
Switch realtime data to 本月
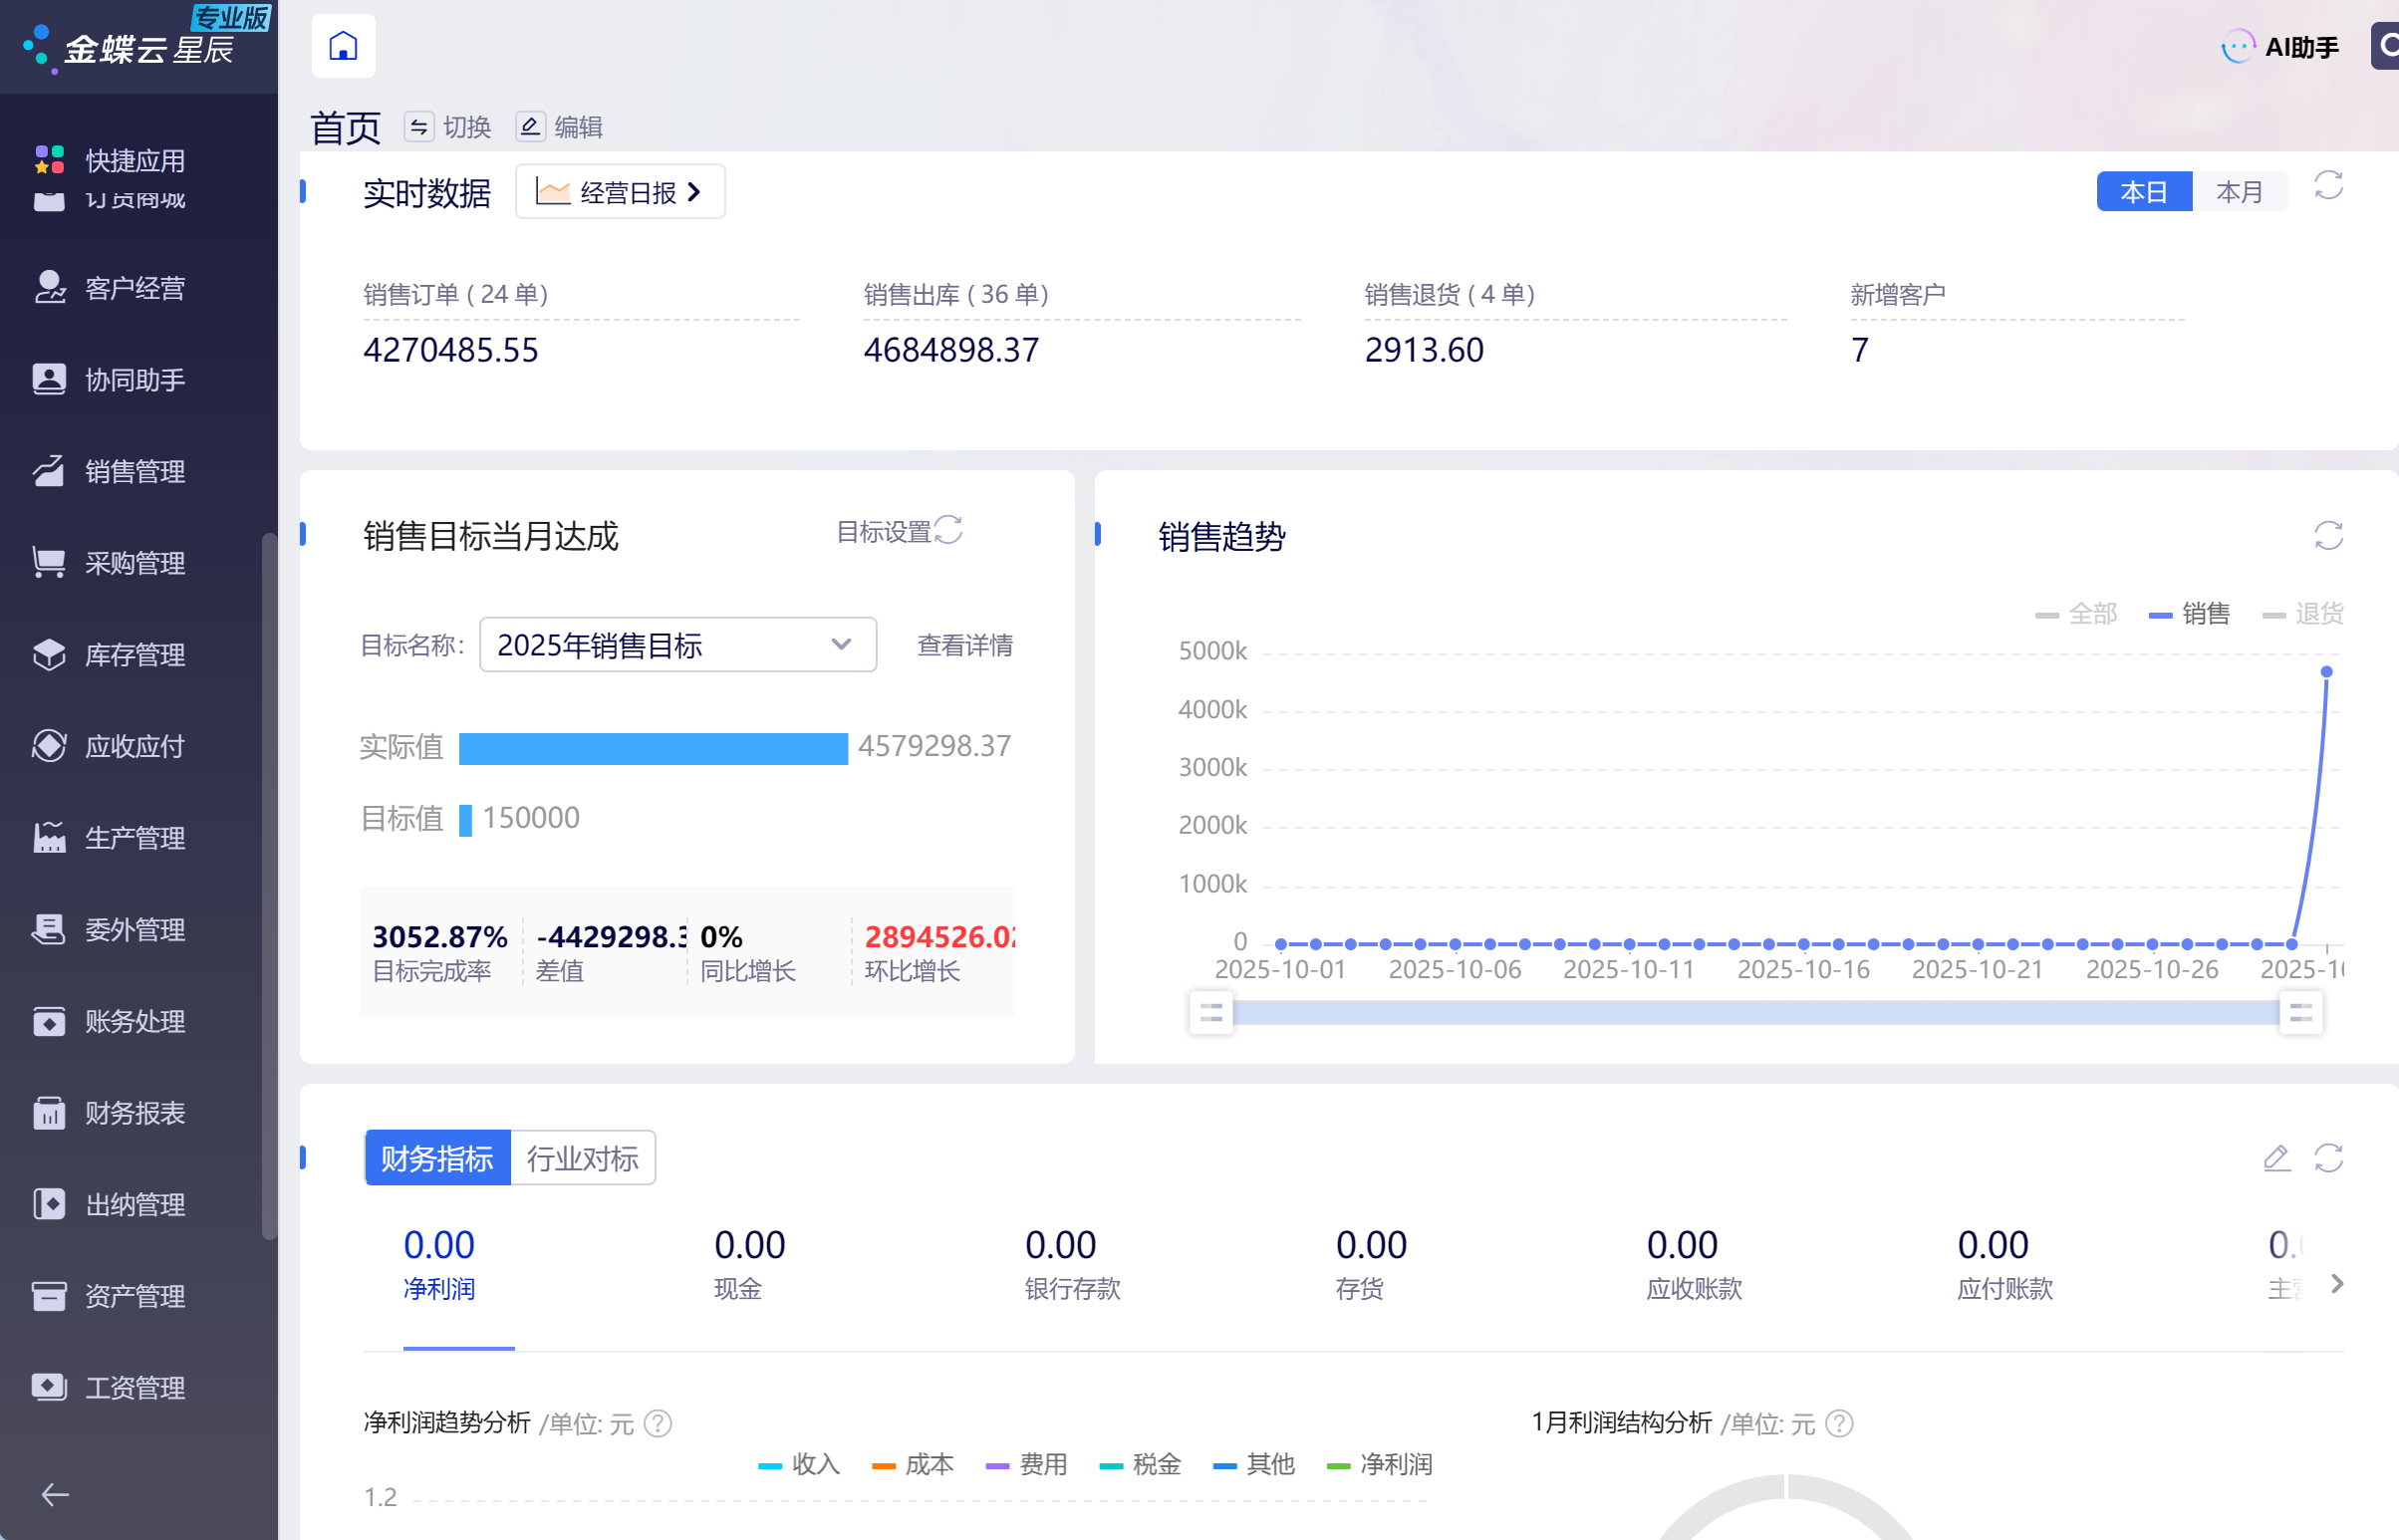(2238, 192)
